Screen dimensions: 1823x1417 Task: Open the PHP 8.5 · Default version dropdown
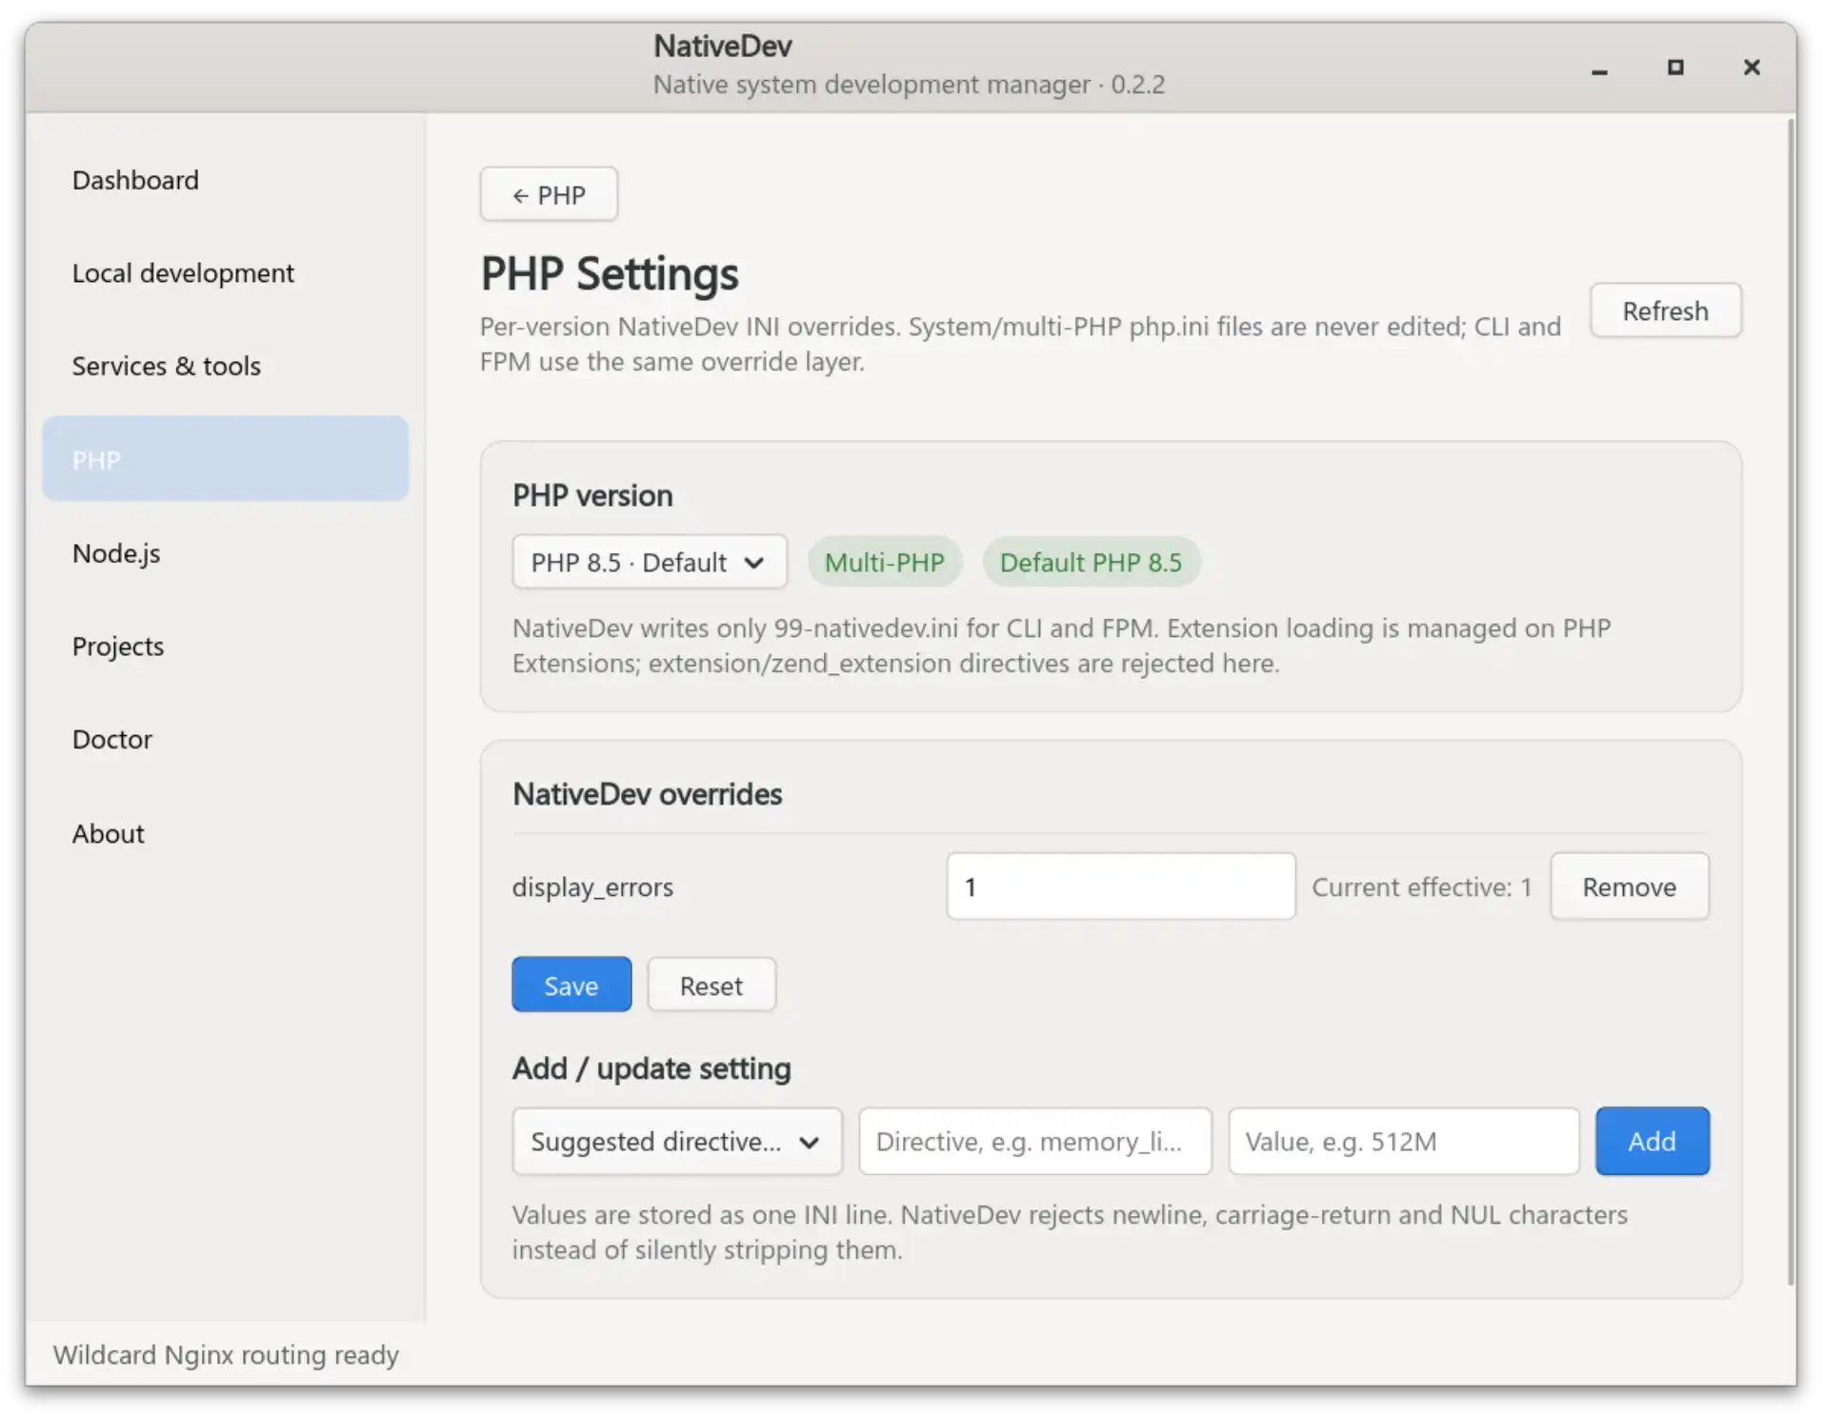650,562
